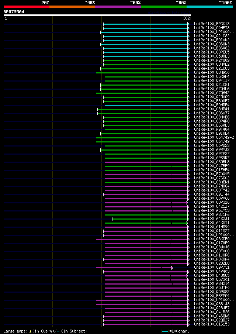Viewport: 236px width, 334px height.
Task: Select the UniRef100_Q881J3 label
Action: (212, 304)
